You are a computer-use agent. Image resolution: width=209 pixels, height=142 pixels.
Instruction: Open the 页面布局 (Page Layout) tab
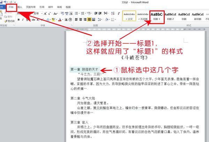30,7
